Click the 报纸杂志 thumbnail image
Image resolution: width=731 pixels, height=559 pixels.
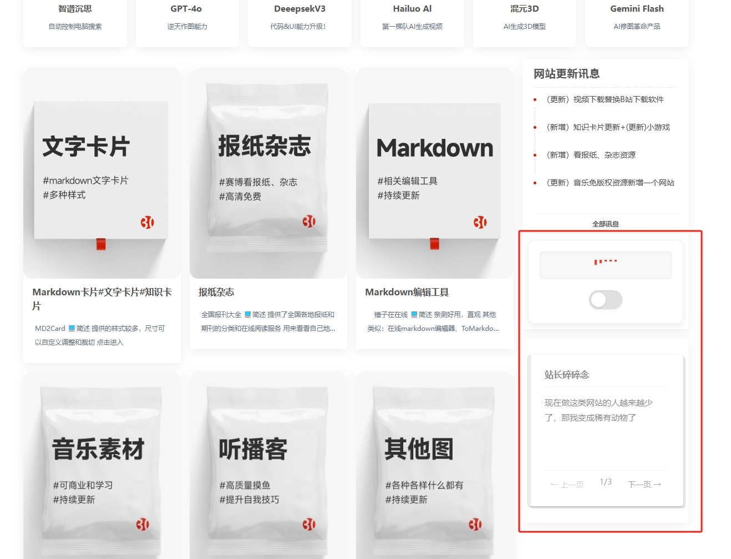(x=268, y=173)
